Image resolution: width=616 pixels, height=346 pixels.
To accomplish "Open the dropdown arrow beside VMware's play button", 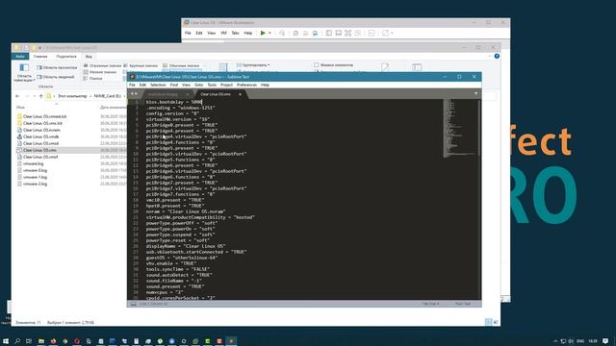I will 269,33.
